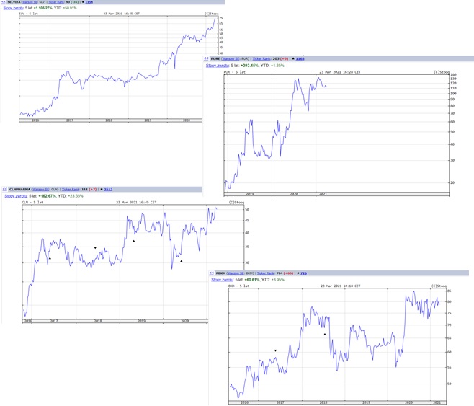The height and width of the screenshot is (406, 474).
Task: Click the << icon beside CLNPHARMA
Action: click(4, 189)
